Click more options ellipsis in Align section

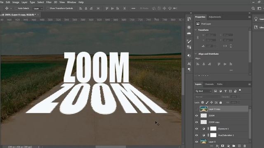231,70
